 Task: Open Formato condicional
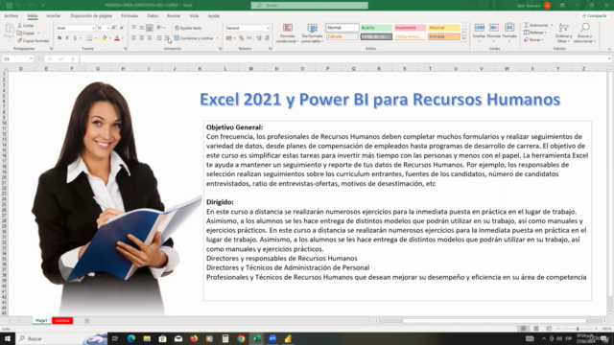[288, 34]
